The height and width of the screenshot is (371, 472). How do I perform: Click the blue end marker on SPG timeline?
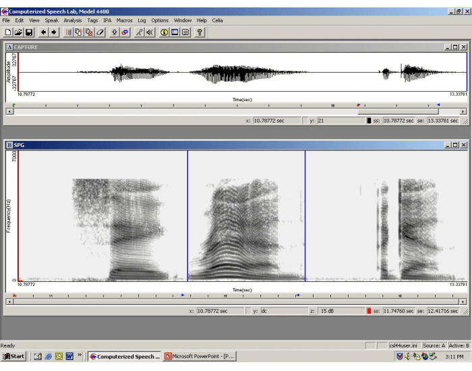297,295
